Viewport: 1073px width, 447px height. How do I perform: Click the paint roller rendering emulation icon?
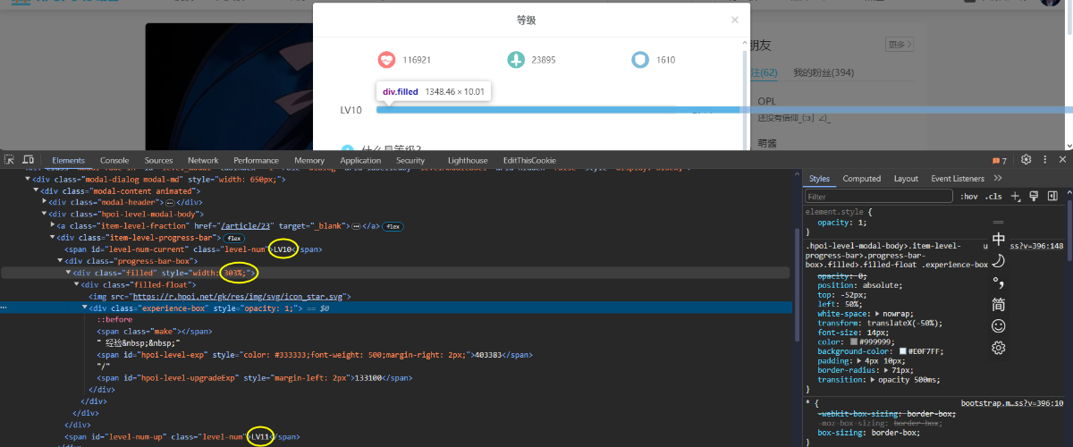[1033, 196]
